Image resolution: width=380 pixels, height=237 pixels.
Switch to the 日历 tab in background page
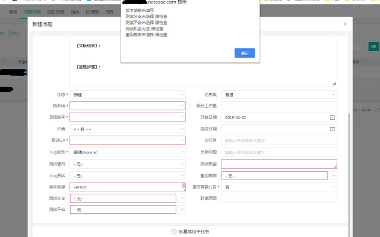tap(109, 12)
